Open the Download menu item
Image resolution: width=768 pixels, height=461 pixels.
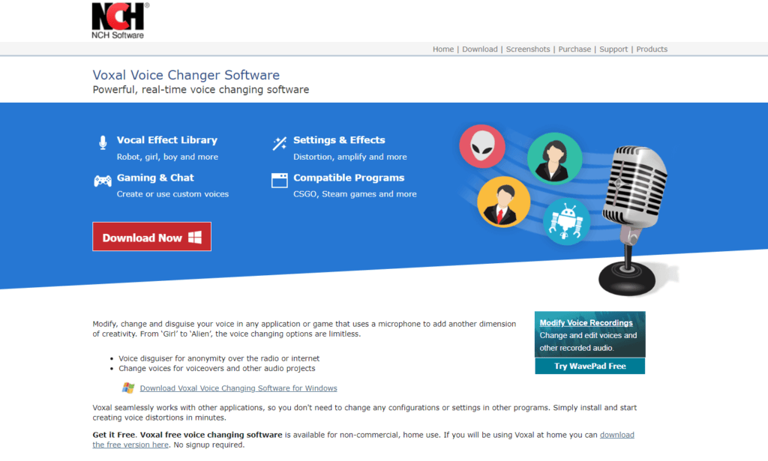coord(479,49)
